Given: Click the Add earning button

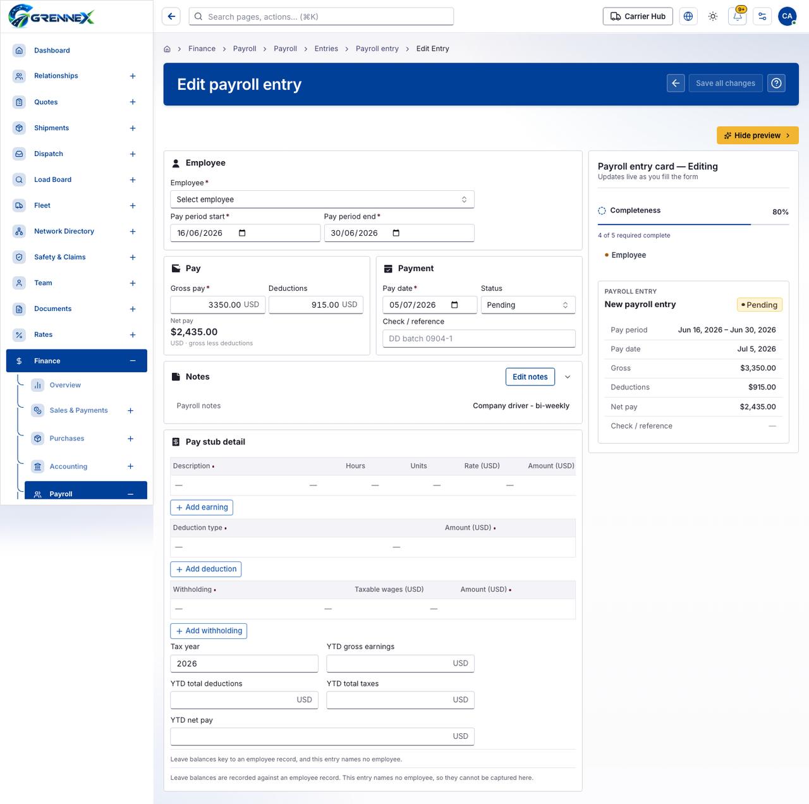Looking at the screenshot, I should click(x=202, y=508).
